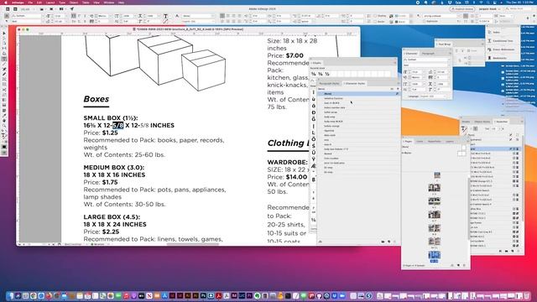The width and height of the screenshot is (537, 302).
Task: Toggle Superscript in Control panel
Action: click(80, 16)
